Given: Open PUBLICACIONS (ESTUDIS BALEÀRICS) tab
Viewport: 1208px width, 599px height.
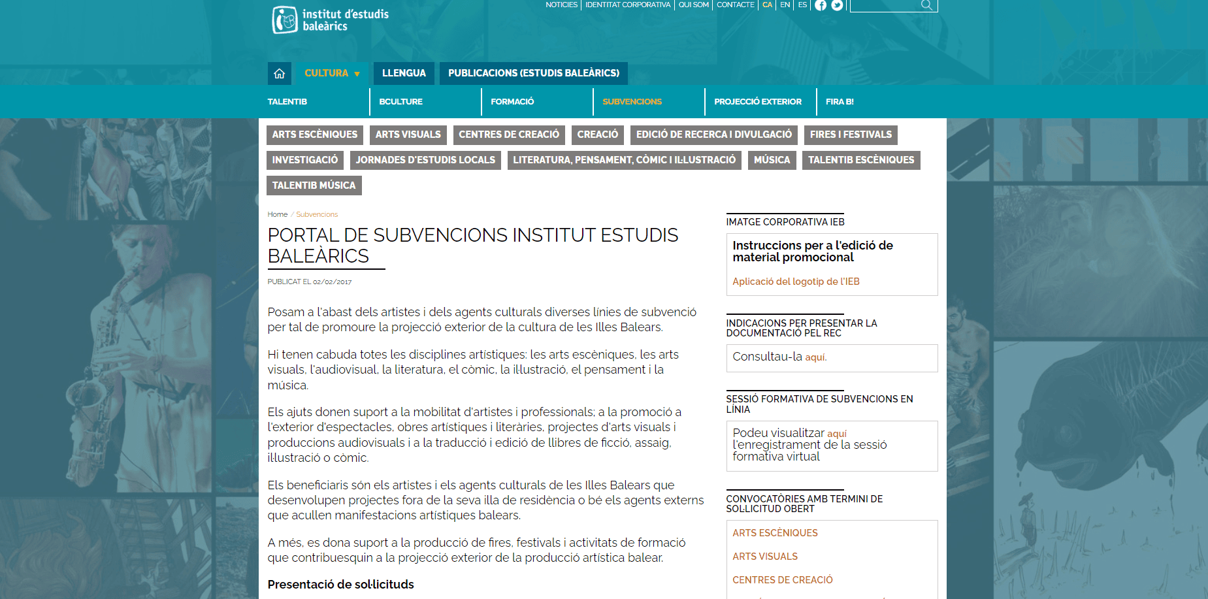Looking at the screenshot, I should coord(534,73).
